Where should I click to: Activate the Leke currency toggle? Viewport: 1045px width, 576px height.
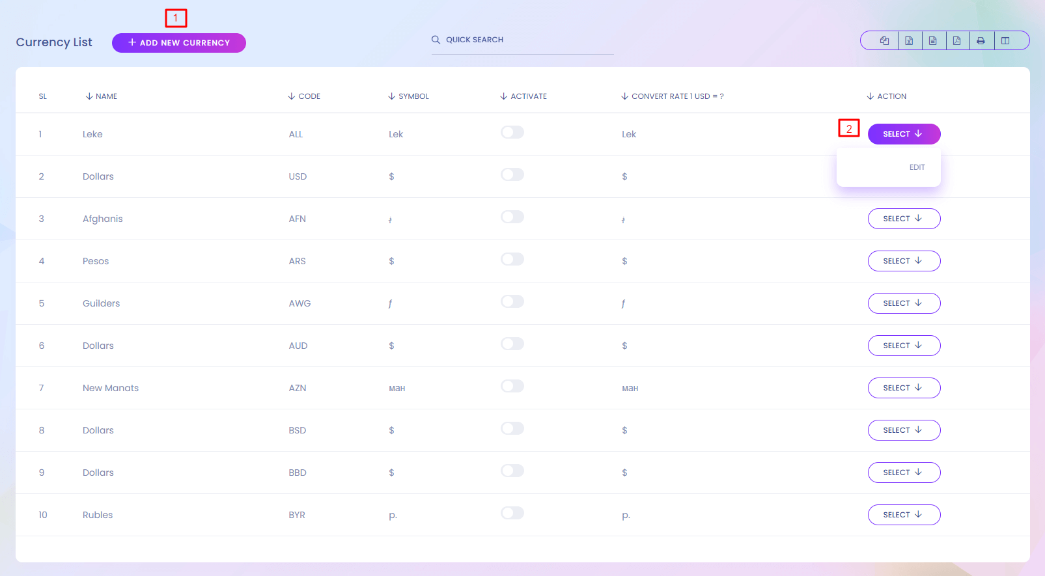click(512, 133)
